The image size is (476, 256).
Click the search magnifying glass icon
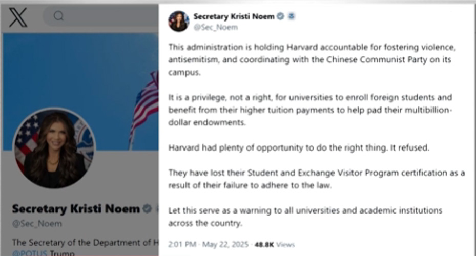click(x=58, y=17)
